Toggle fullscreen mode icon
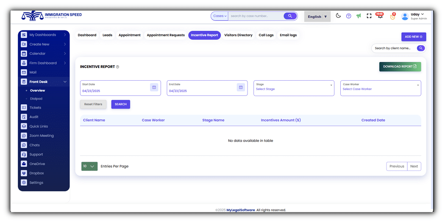 point(369,16)
